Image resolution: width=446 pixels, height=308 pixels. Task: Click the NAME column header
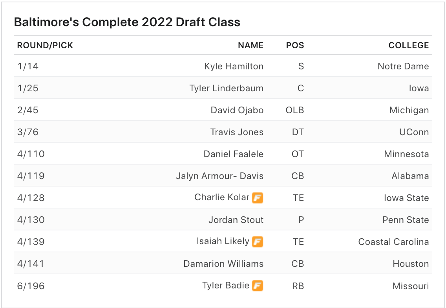(x=250, y=45)
